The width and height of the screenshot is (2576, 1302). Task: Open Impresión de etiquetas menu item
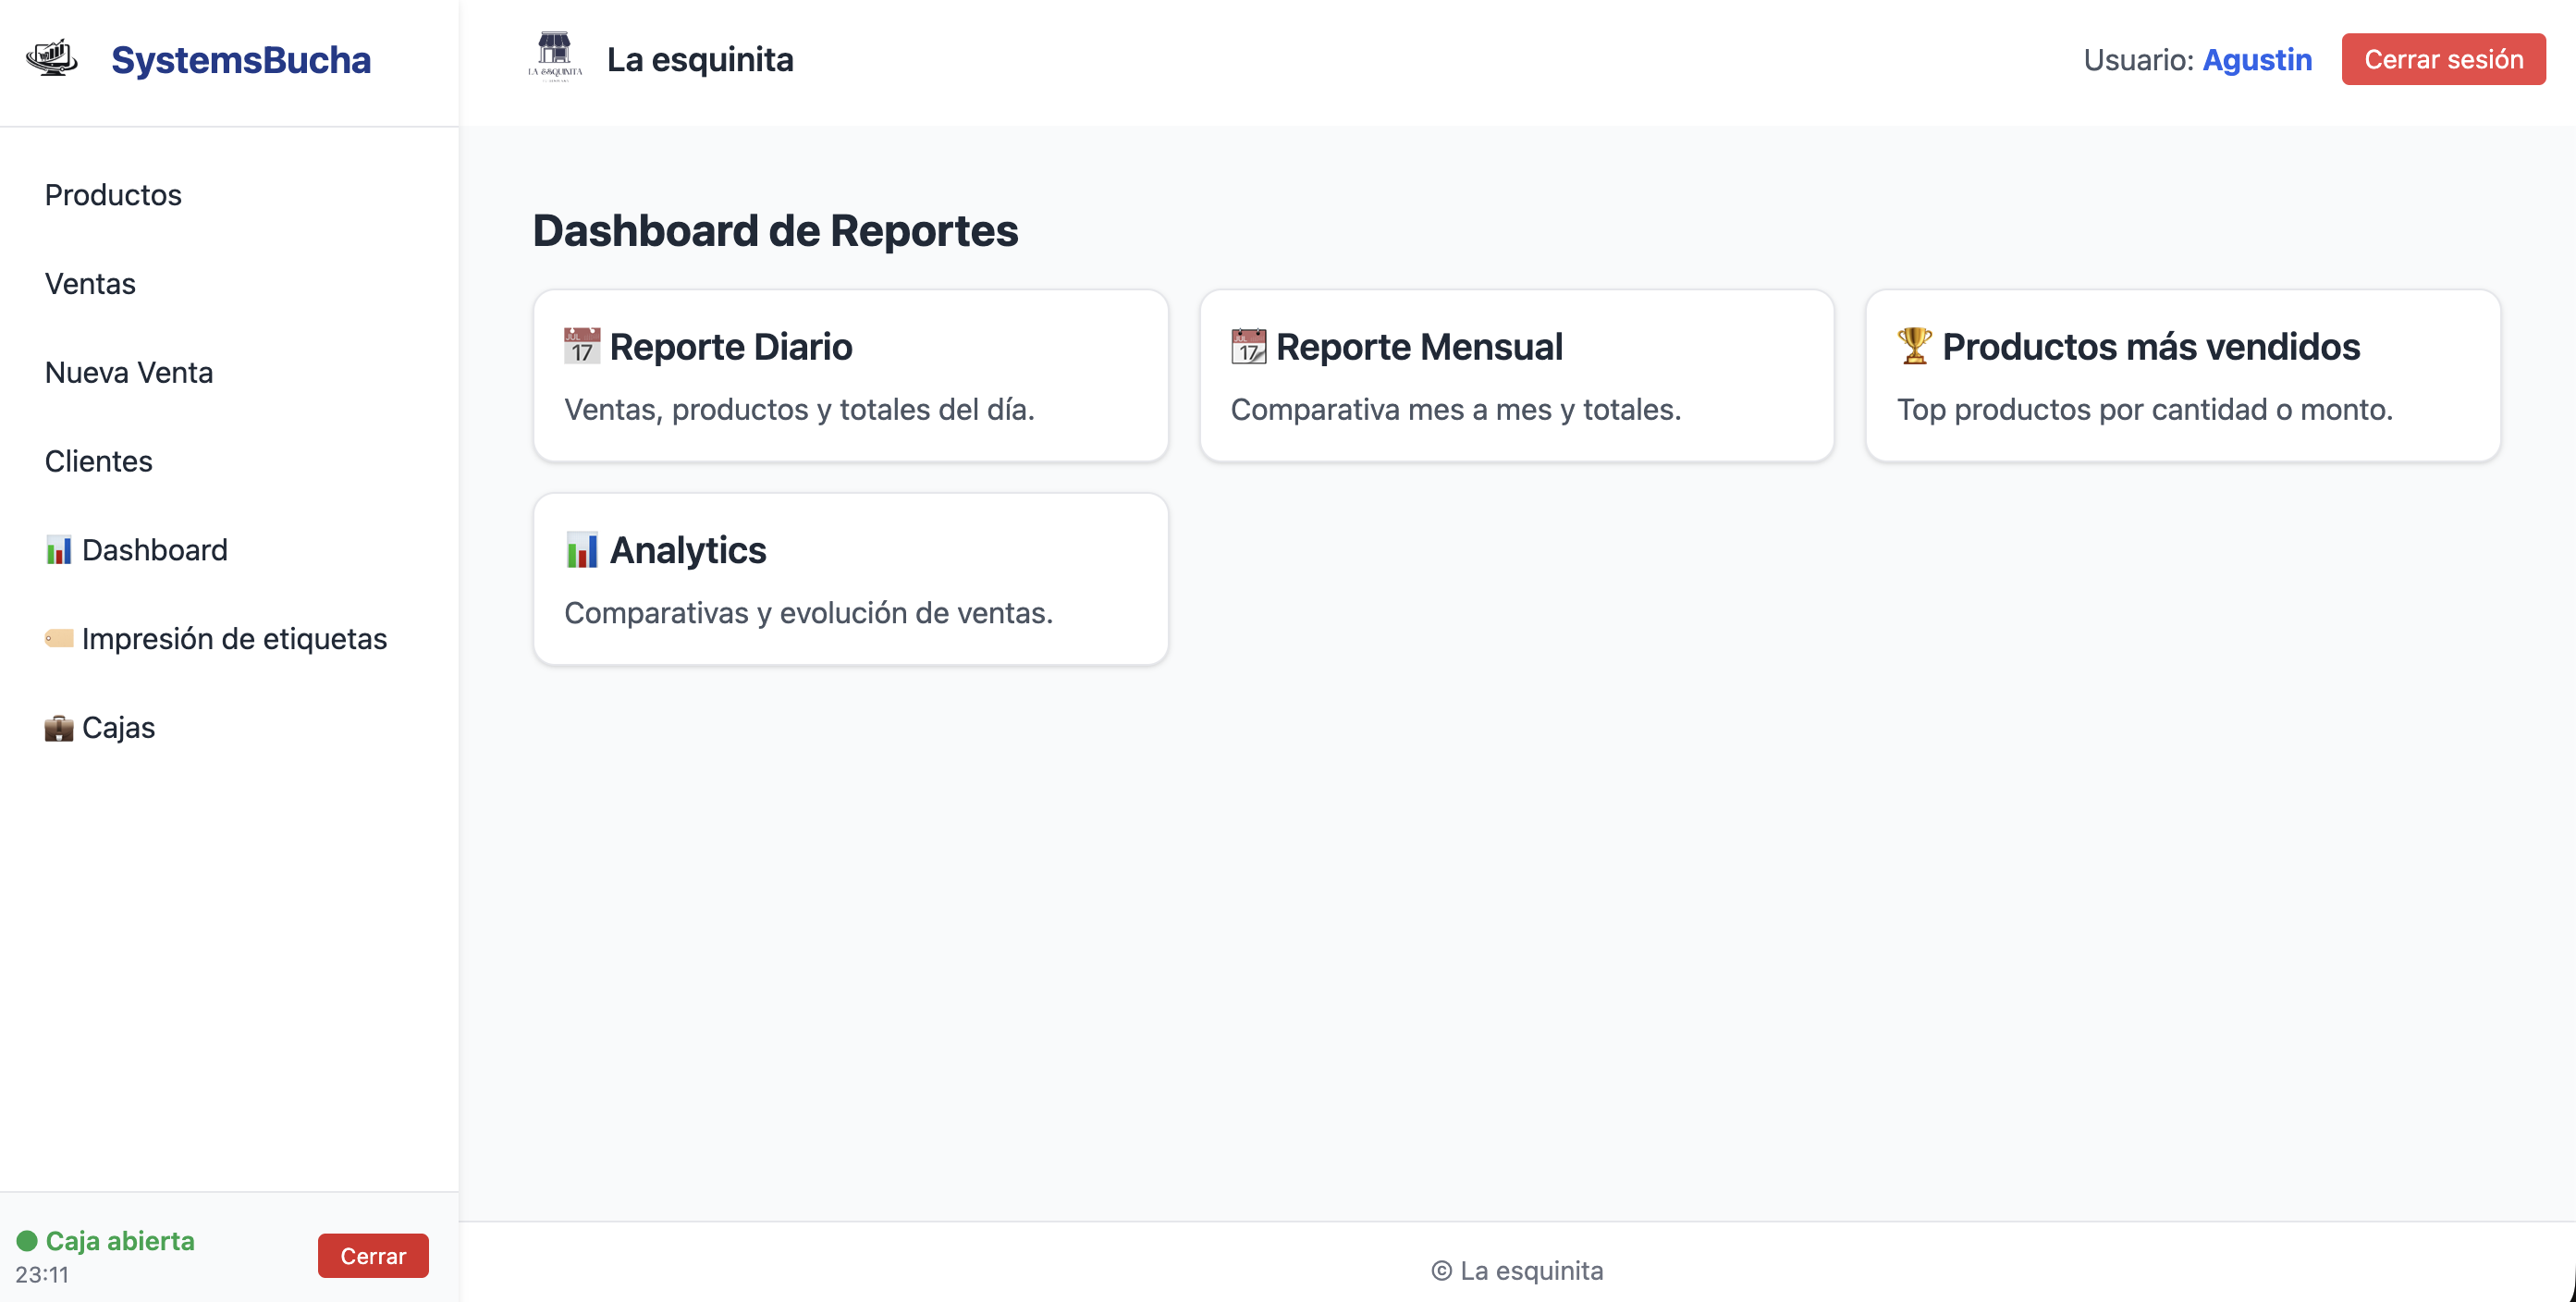tap(216, 639)
